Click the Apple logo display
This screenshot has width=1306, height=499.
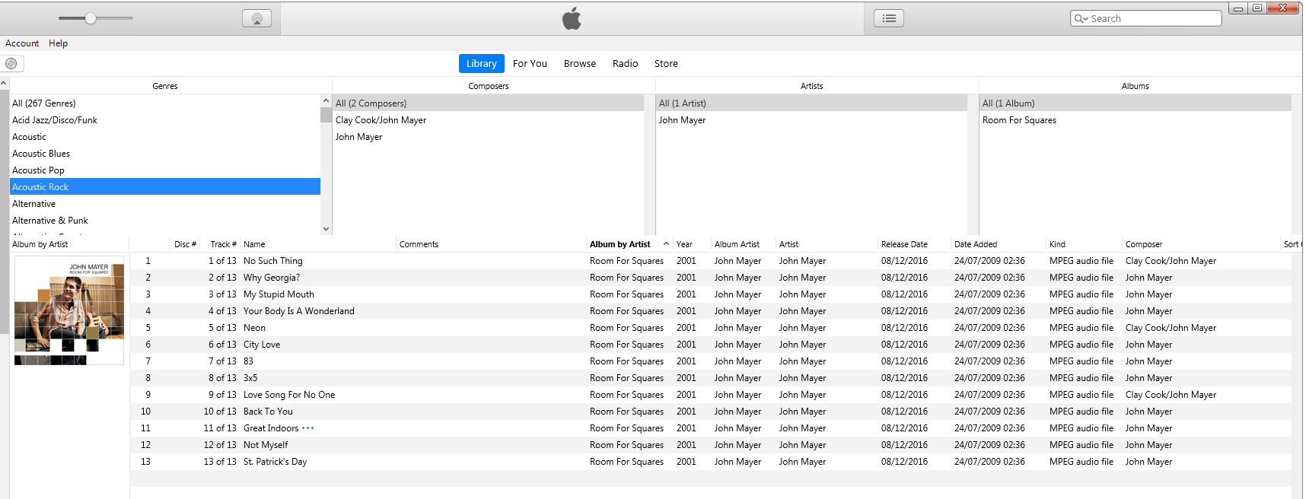pyautogui.click(x=572, y=18)
